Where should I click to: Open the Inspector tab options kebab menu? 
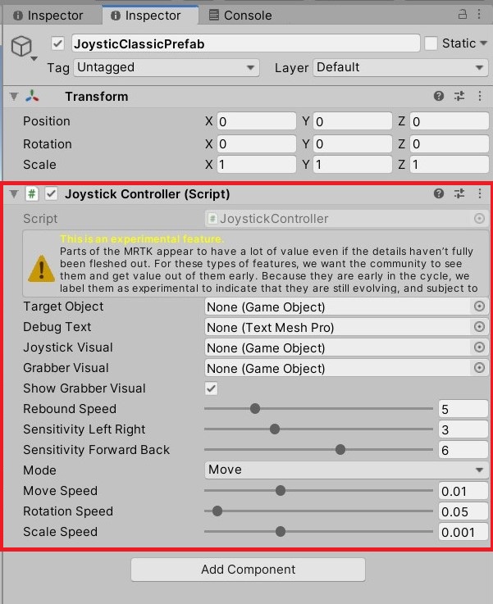479,15
